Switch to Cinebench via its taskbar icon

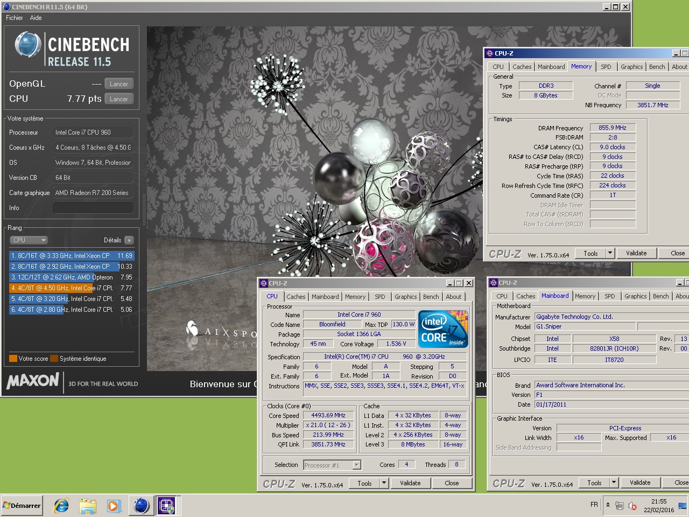(x=141, y=506)
